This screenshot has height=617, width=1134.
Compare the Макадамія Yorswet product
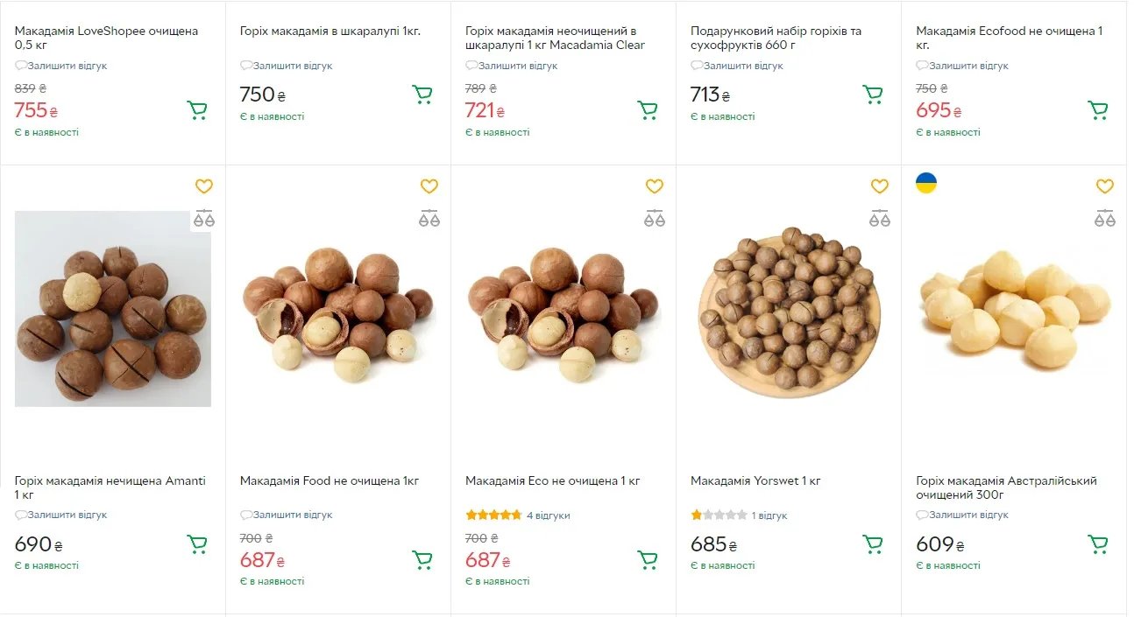[880, 218]
